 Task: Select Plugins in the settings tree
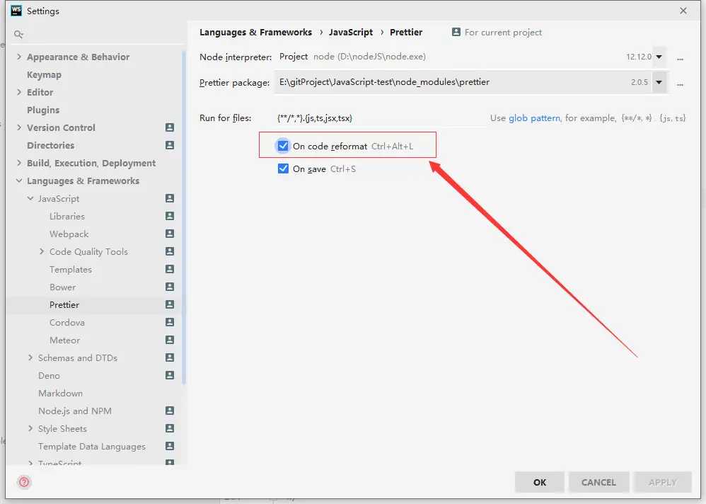click(x=43, y=110)
